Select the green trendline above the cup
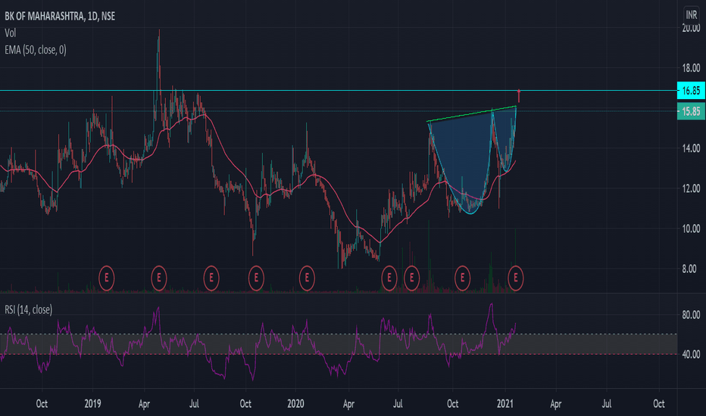The width and height of the screenshot is (706, 416). point(471,113)
